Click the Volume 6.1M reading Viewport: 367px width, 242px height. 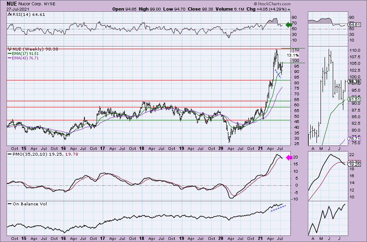[230, 9]
